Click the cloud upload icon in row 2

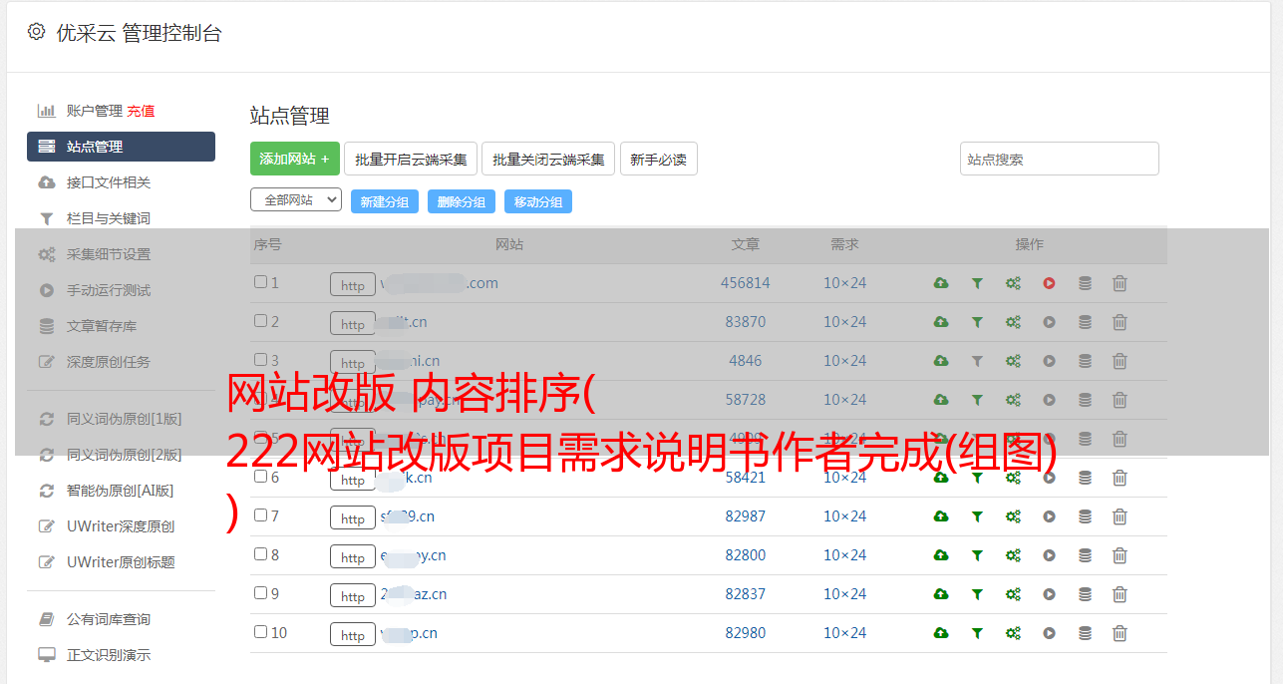941,322
